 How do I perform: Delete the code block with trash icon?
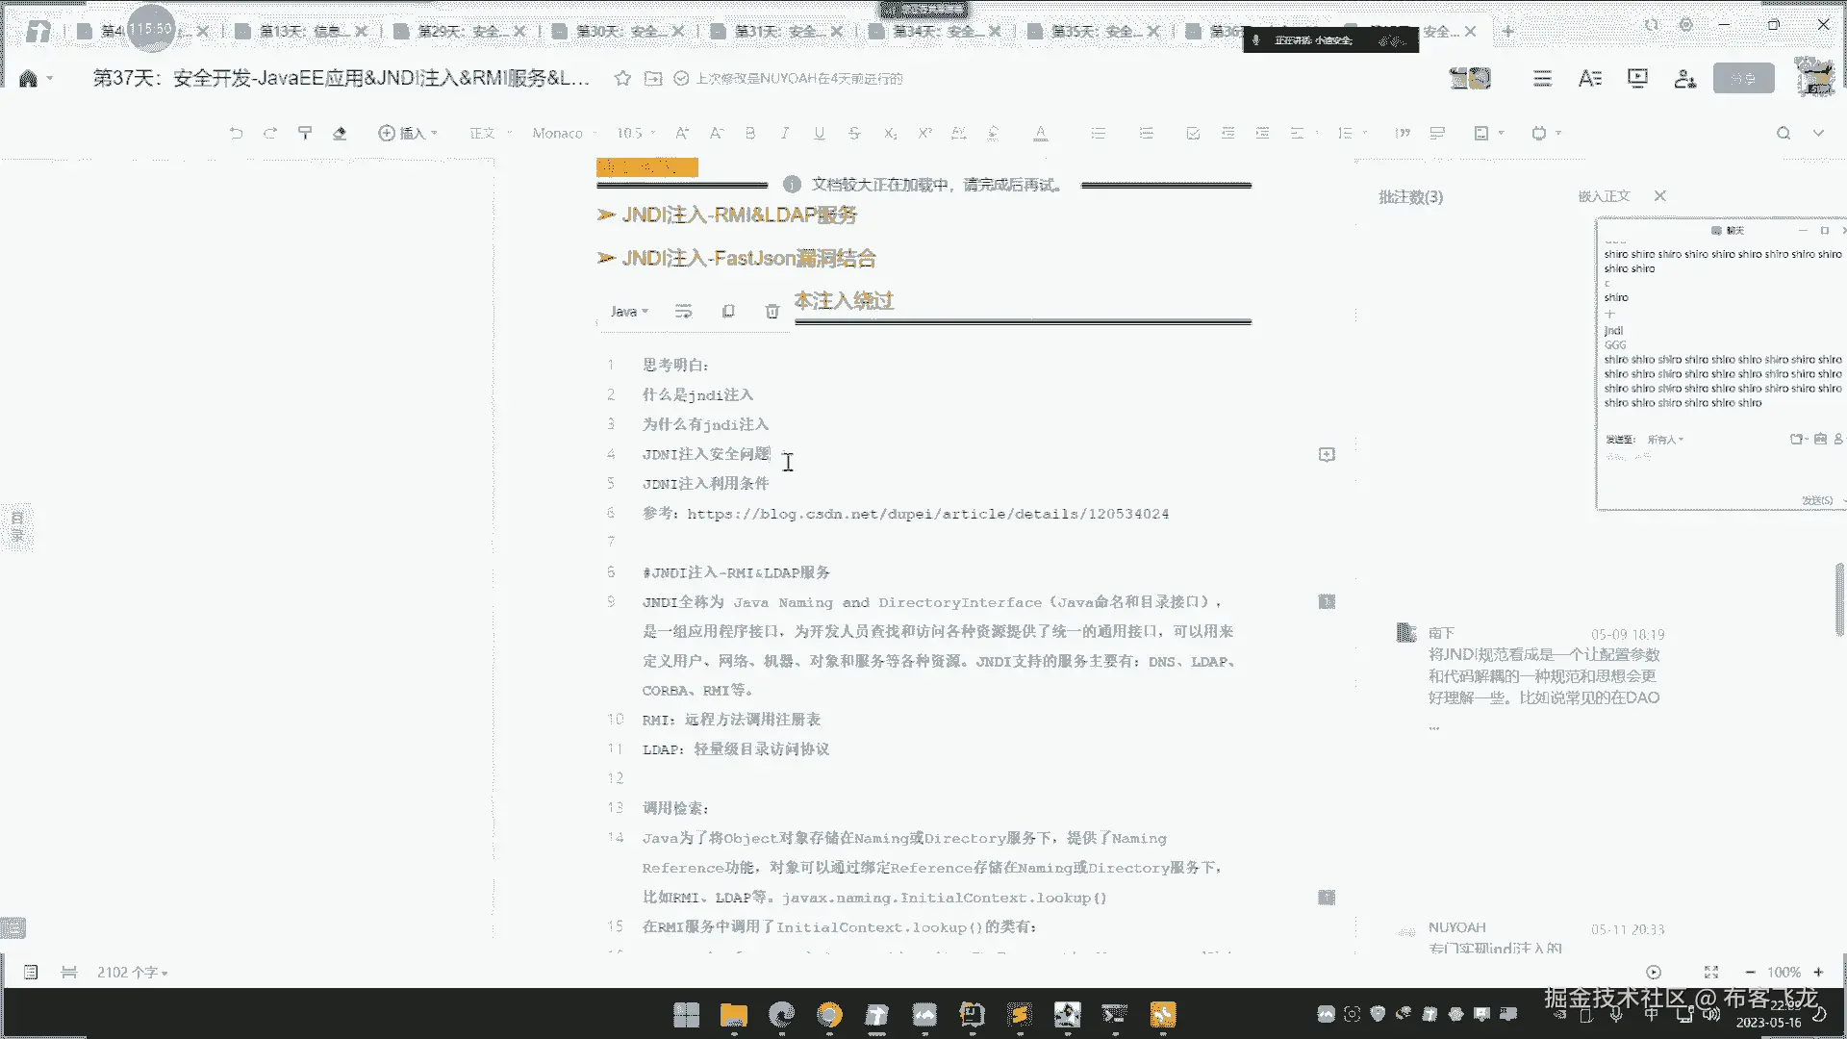(772, 312)
